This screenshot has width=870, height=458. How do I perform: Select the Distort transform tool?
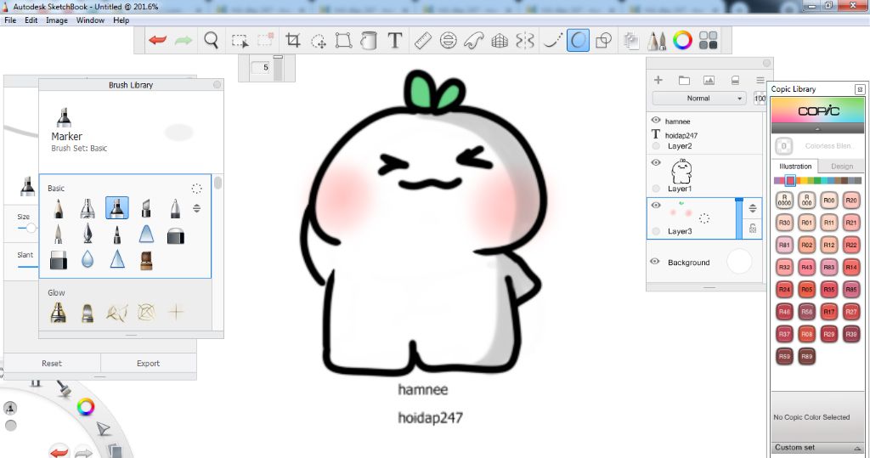[x=343, y=40]
